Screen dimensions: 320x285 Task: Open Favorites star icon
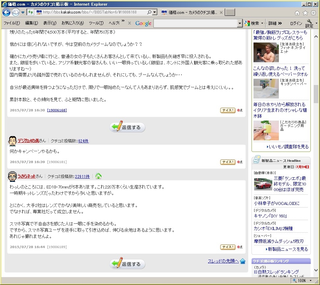[x=305, y=13]
